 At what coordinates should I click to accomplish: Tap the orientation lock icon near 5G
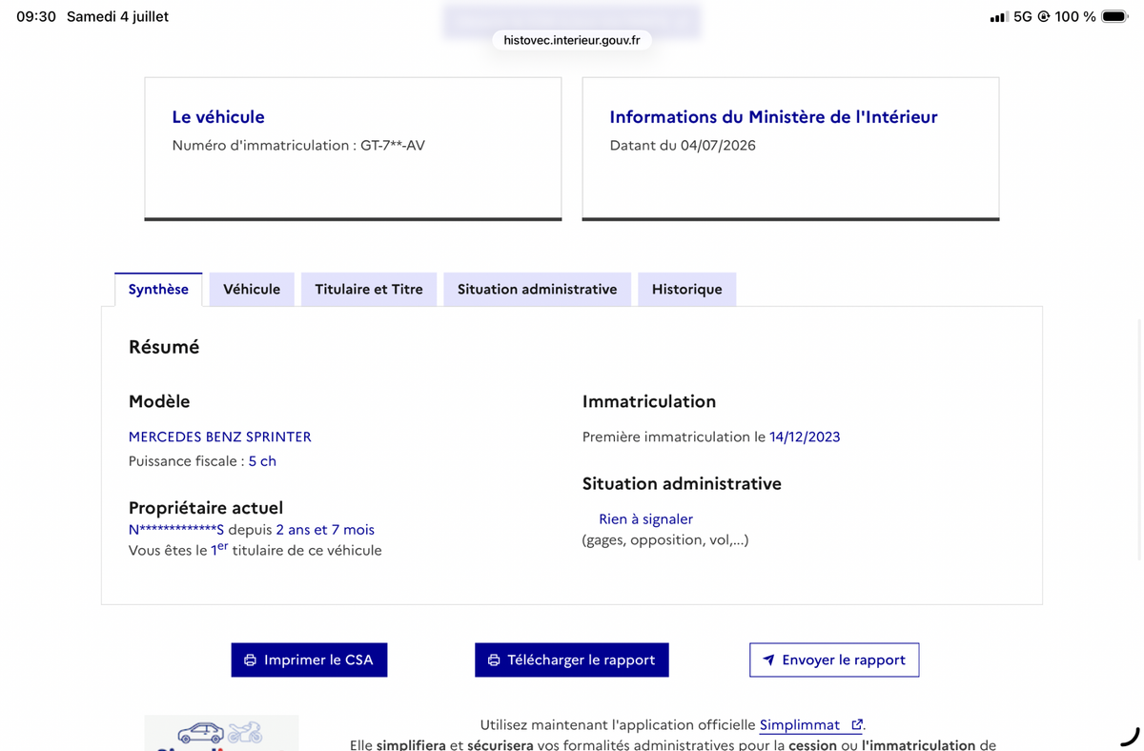pyautogui.click(x=1044, y=16)
